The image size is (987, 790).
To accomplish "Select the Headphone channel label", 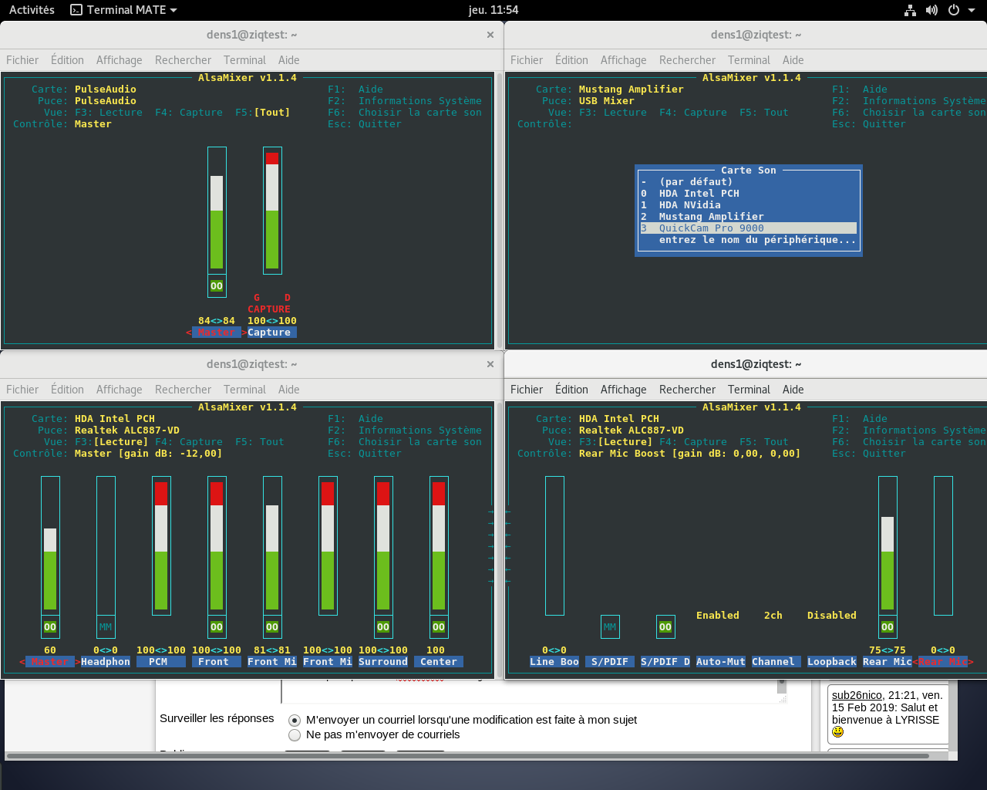I will 106,662.
